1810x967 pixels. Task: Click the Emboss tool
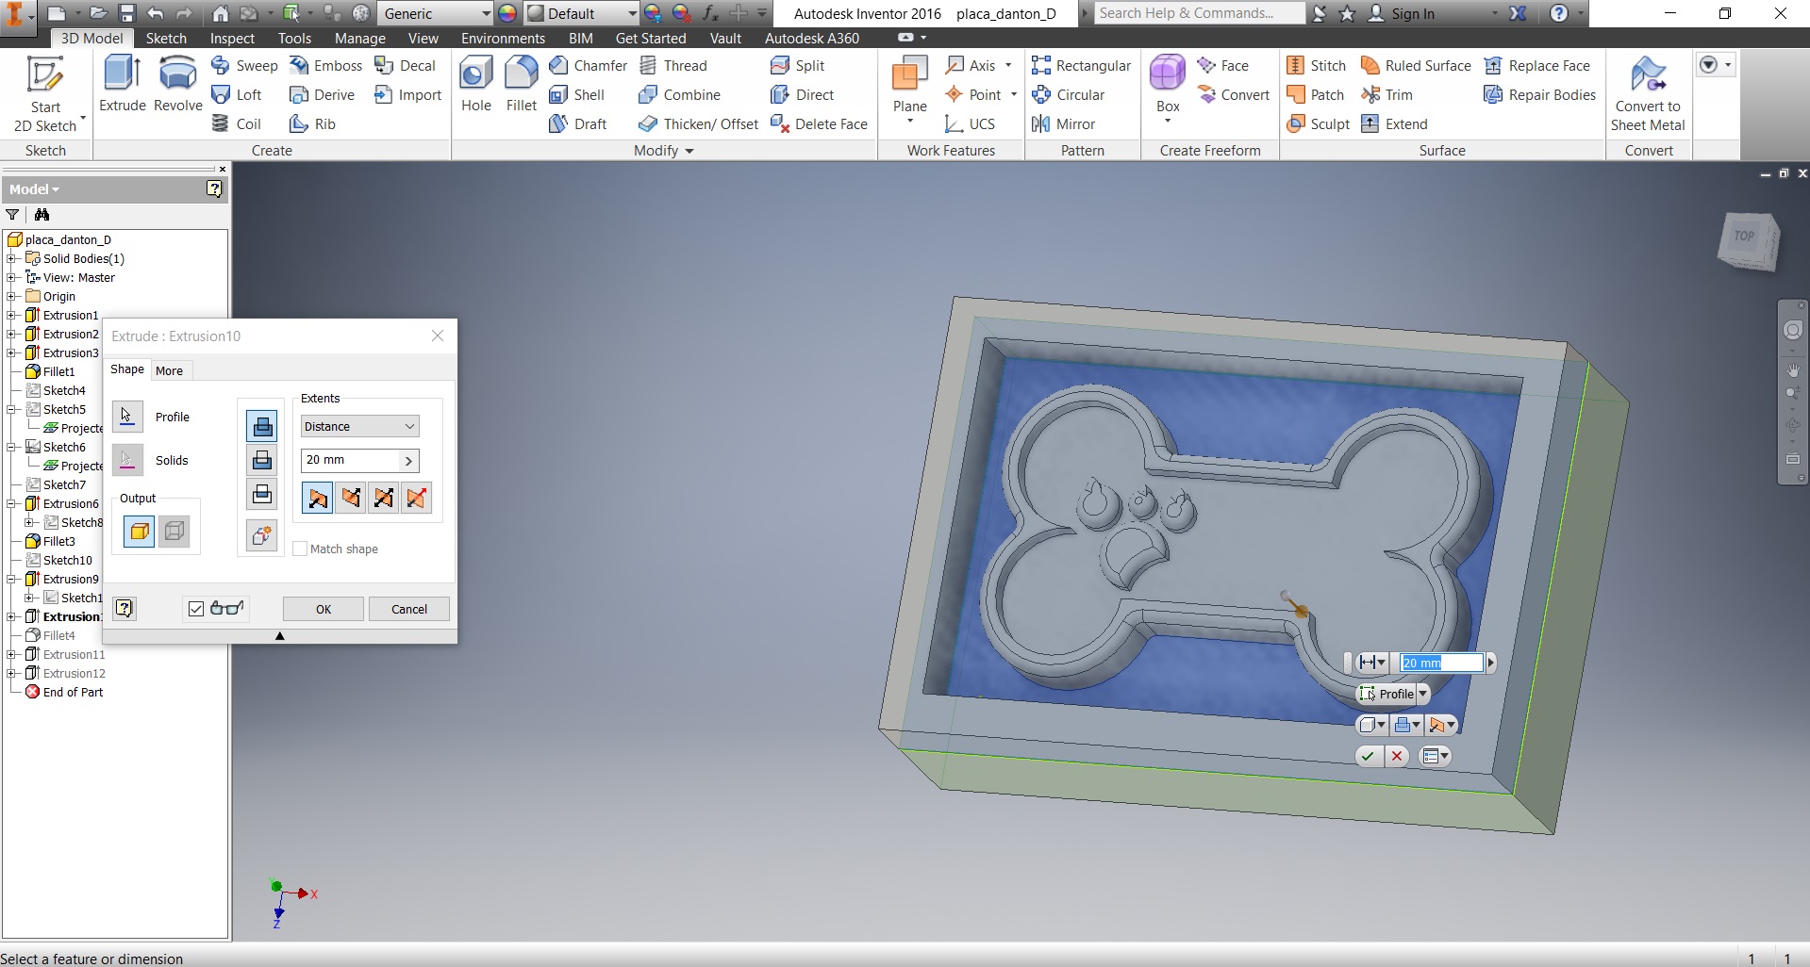325,65
